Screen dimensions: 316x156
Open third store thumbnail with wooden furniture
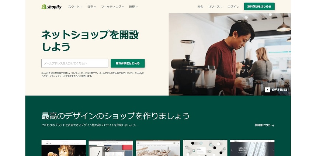(x=158, y=148)
